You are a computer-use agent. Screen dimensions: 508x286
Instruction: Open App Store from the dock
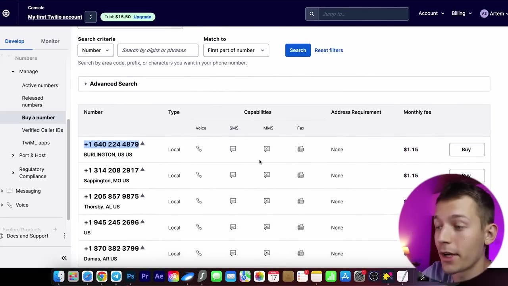click(x=345, y=276)
